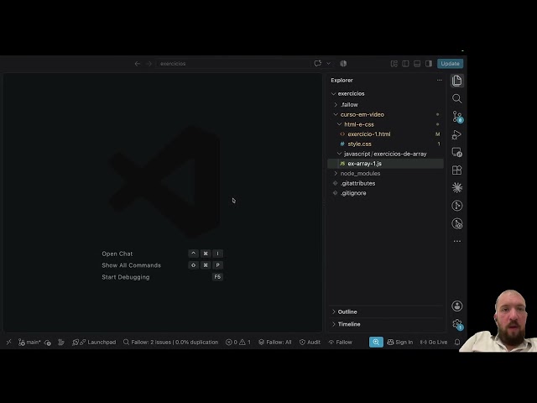Click Sign In in the status bar
The width and height of the screenshot is (537, 403).
click(400, 342)
